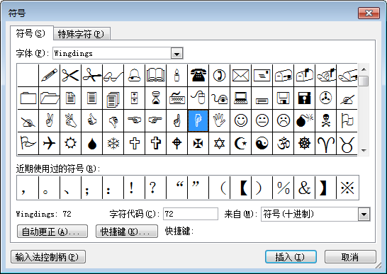
Task: Close the 符号 dialog window
Action: point(369,13)
